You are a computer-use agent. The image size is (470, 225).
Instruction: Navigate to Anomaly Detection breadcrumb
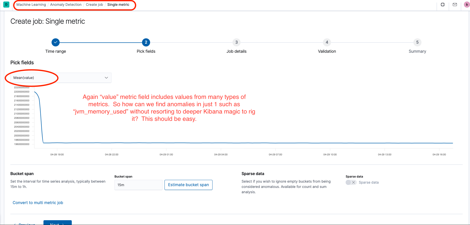pos(66,5)
